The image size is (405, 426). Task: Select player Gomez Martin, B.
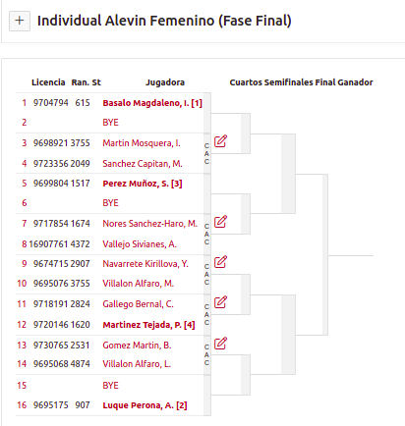(137, 346)
